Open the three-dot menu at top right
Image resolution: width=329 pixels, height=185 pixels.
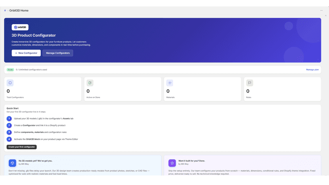321,10
